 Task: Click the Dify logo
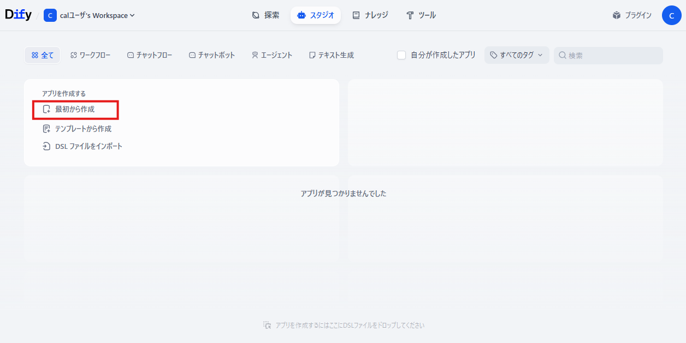pyautogui.click(x=18, y=14)
